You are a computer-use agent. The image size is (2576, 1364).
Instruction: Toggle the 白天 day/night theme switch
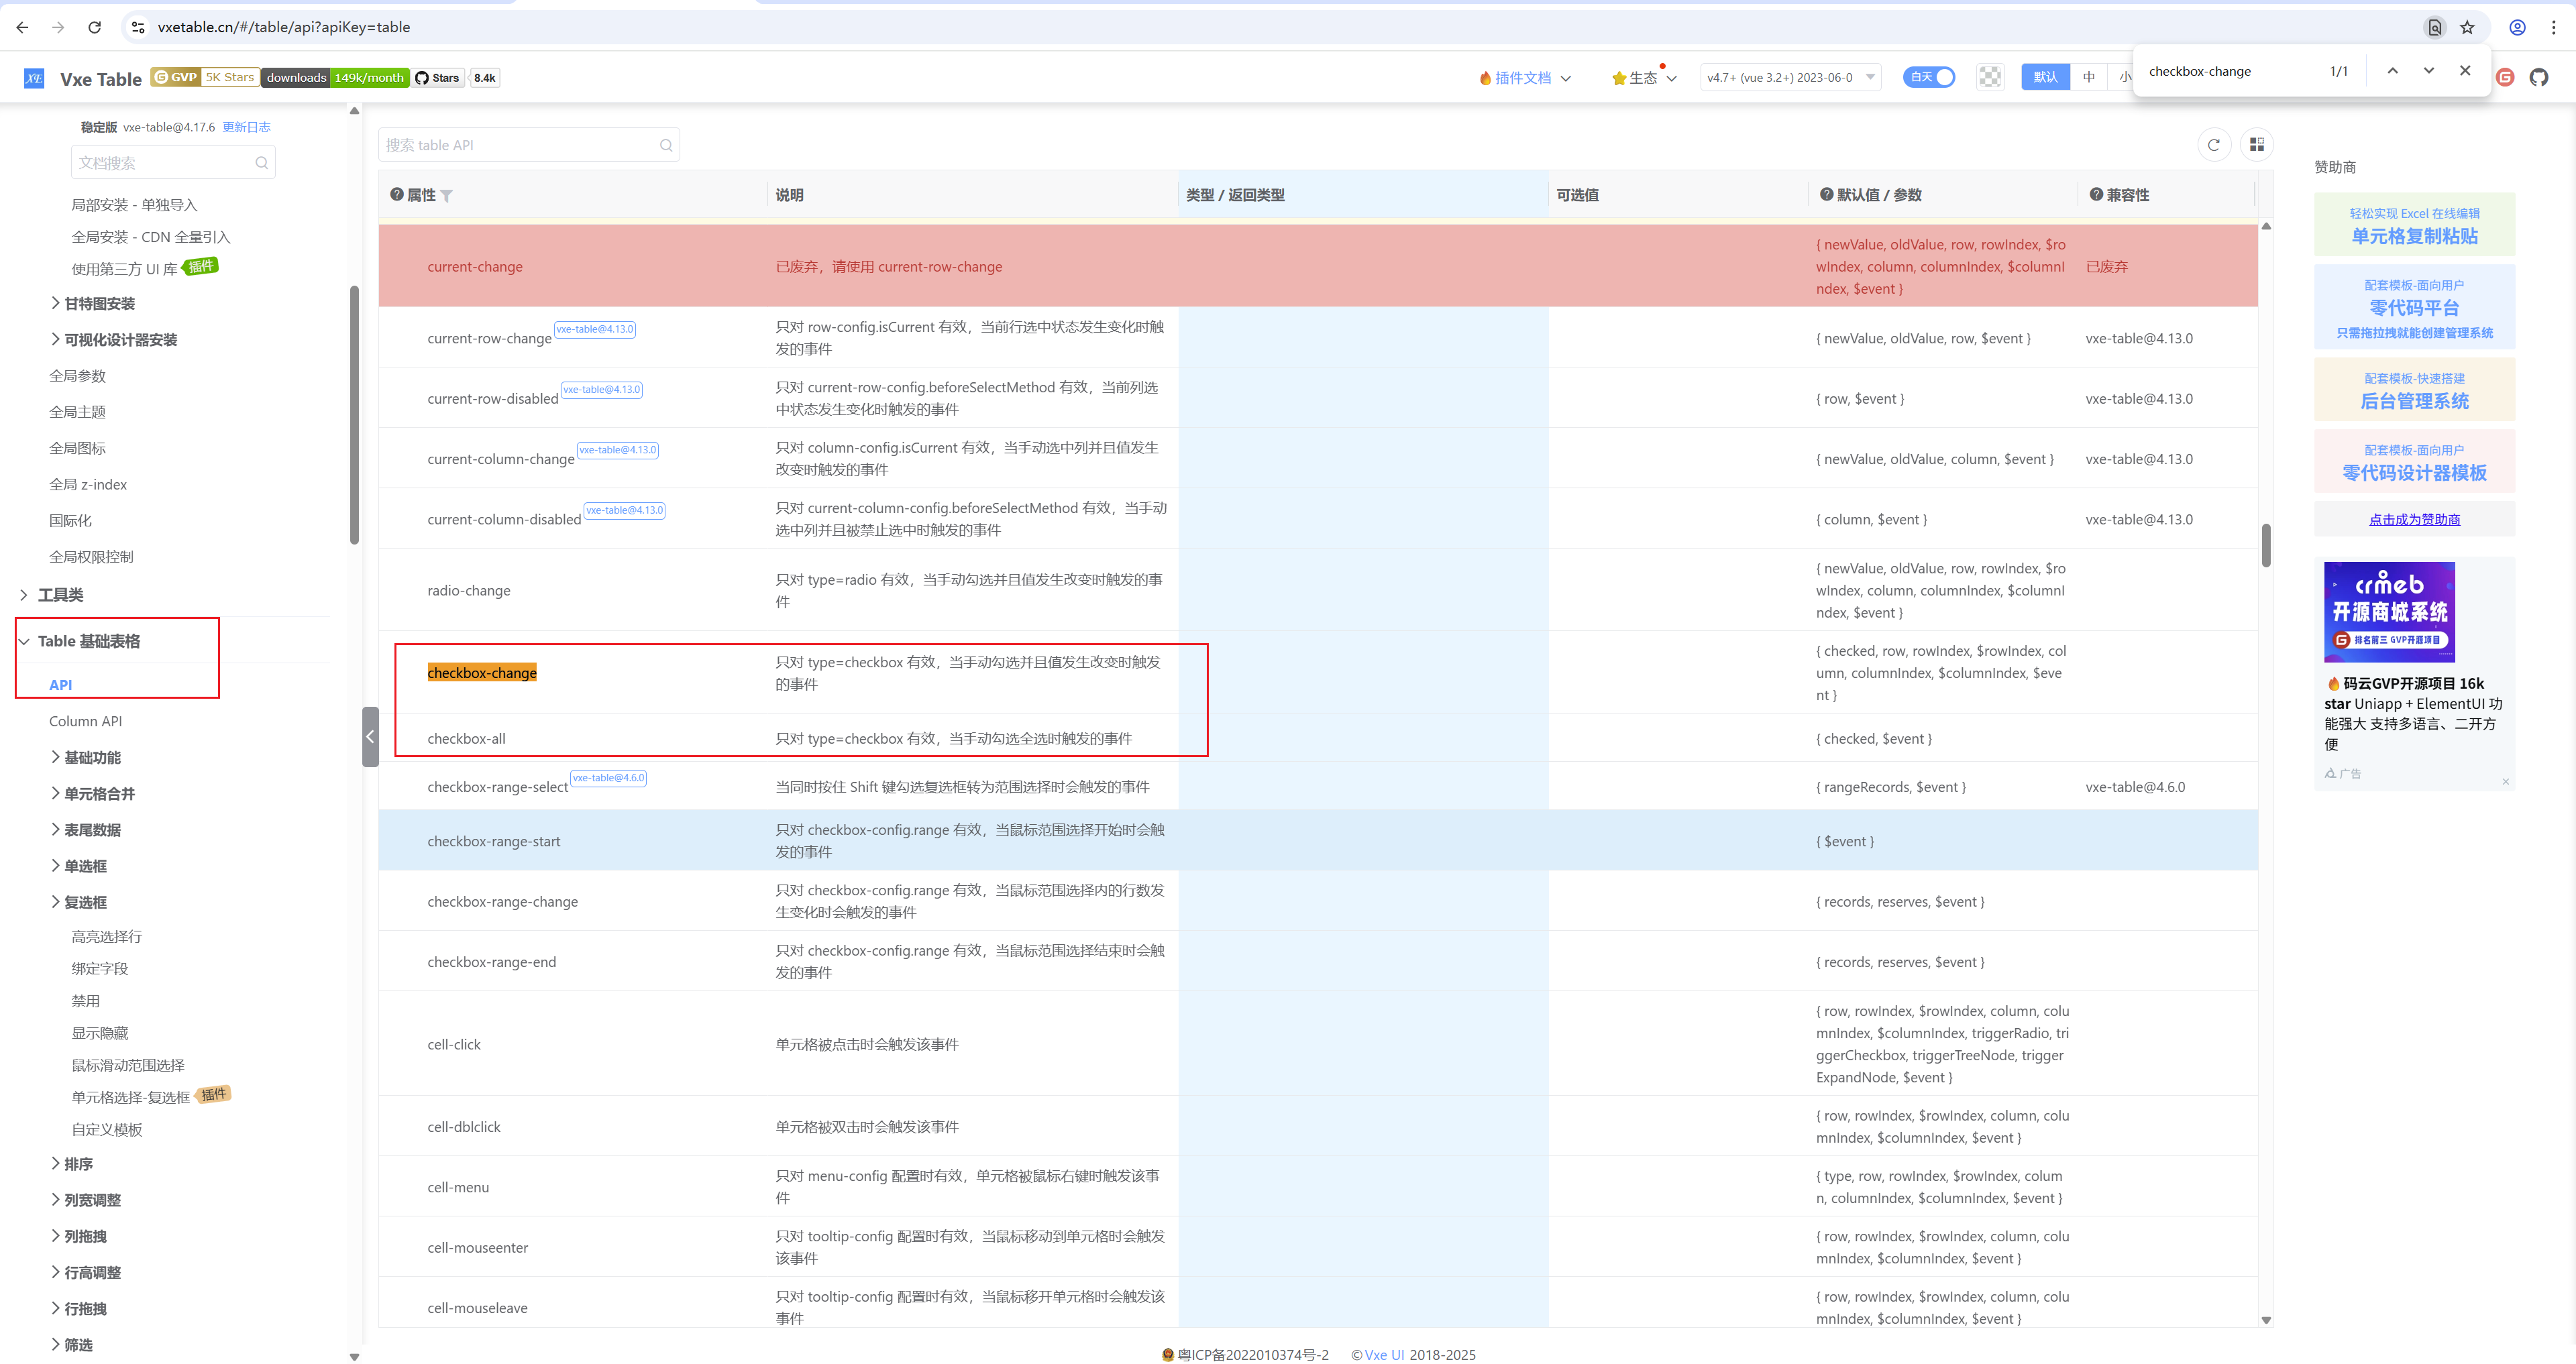[x=1928, y=77]
